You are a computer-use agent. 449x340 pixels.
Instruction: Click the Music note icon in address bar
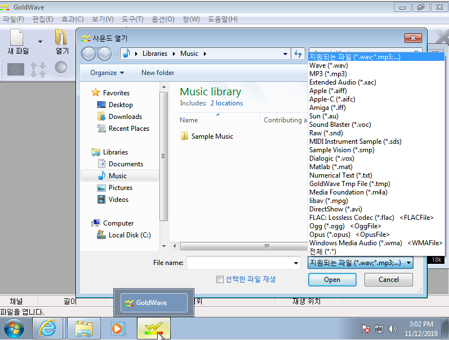pyautogui.click(x=126, y=54)
